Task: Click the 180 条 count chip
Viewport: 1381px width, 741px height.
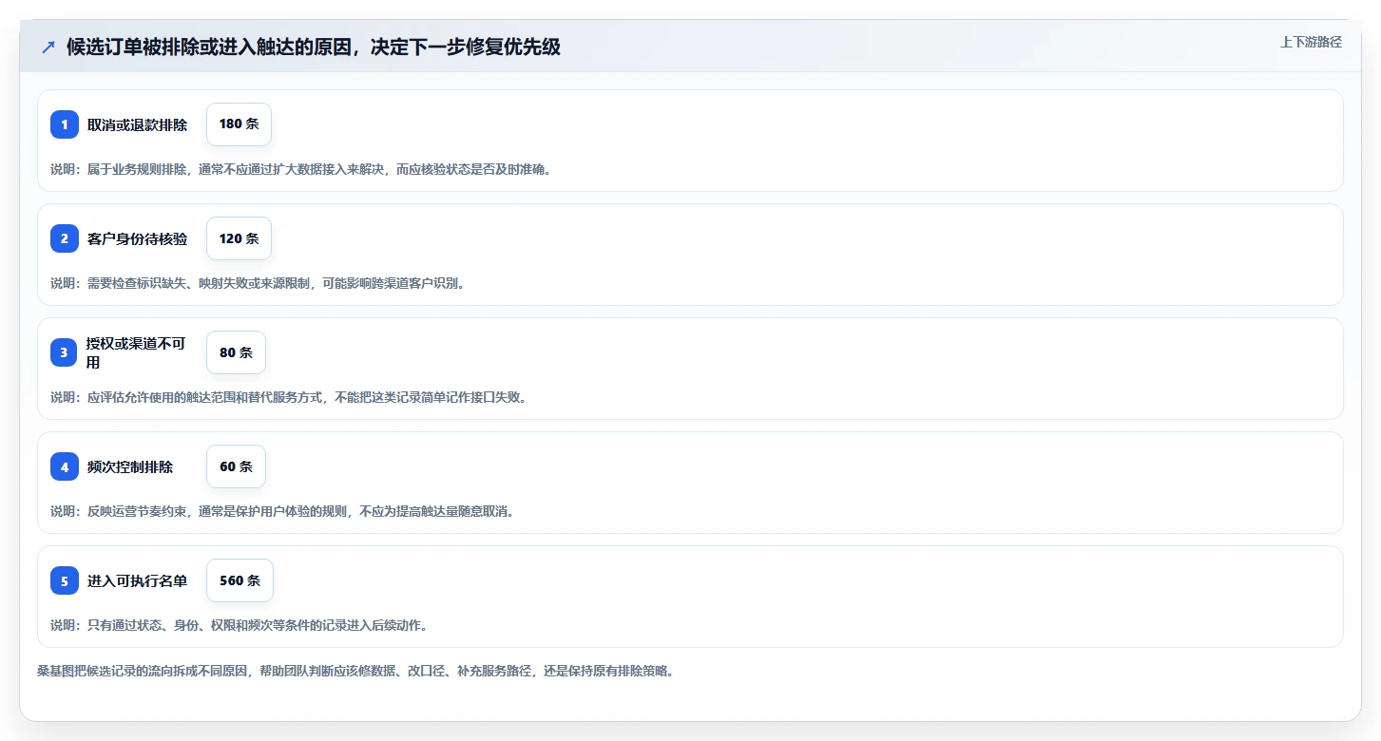Action: [239, 124]
